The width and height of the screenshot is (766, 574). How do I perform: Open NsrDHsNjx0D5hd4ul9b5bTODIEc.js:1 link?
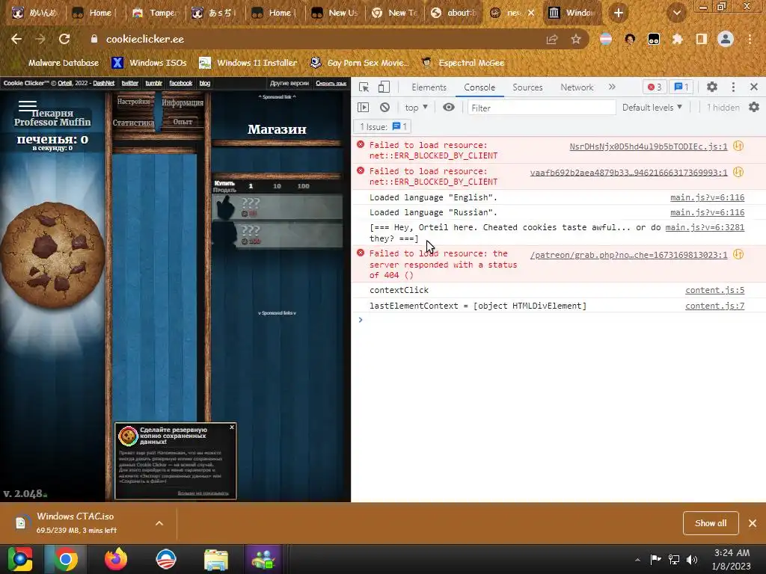[x=649, y=146]
